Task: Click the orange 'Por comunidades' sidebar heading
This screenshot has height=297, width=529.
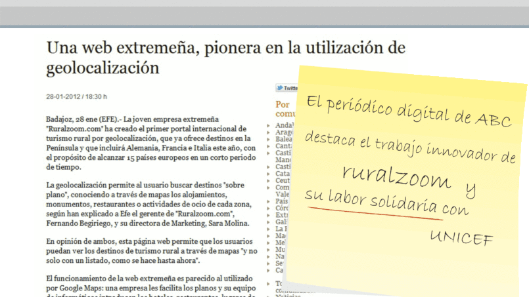Action: pyautogui.click(x=283, y=108)
